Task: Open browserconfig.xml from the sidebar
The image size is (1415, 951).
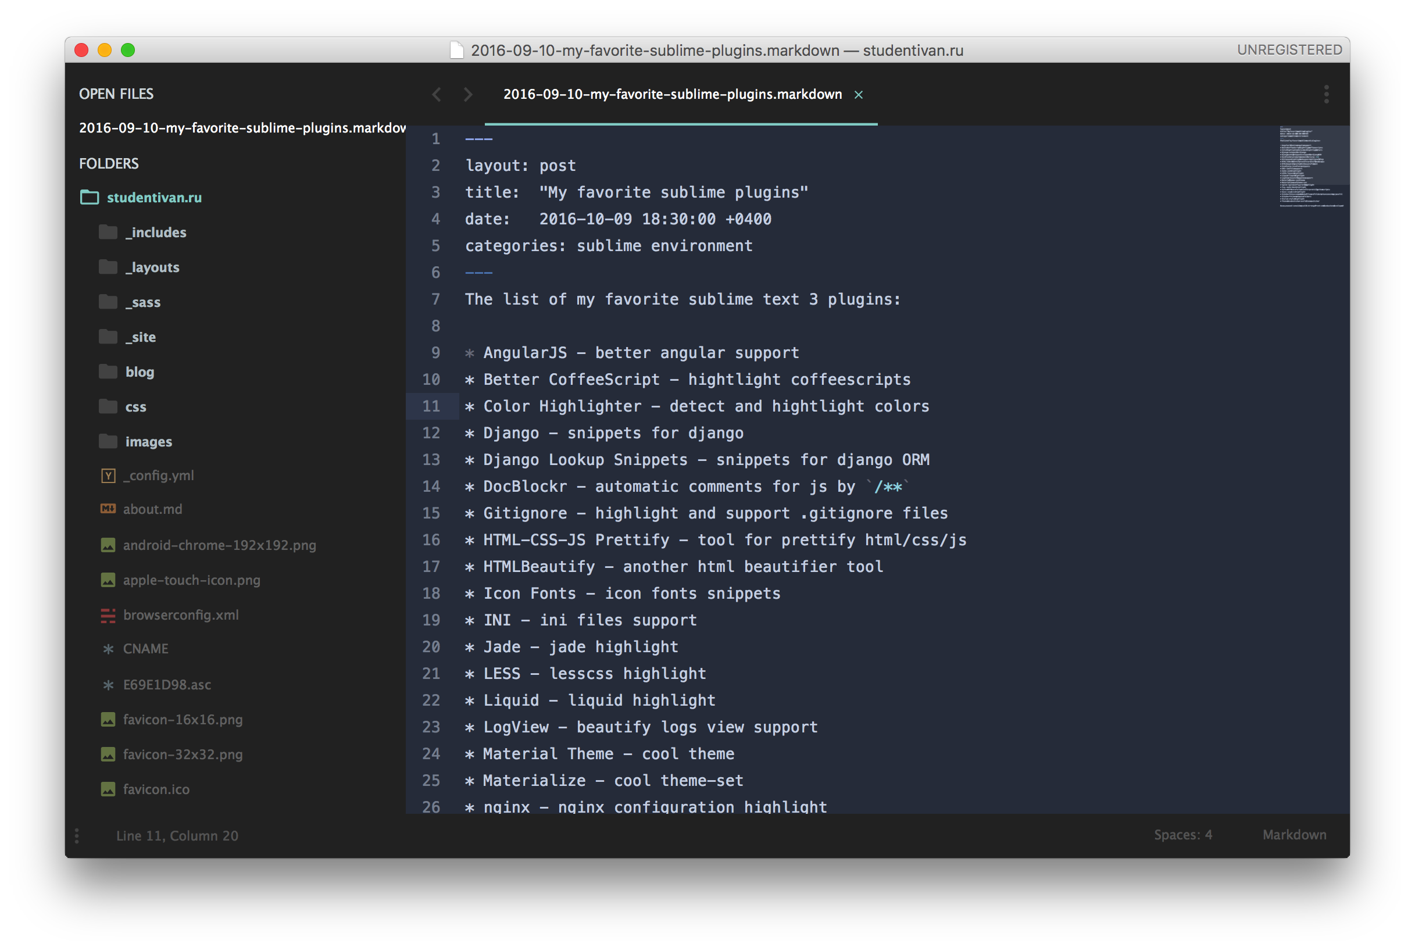Action: click(x=181, y=615)
